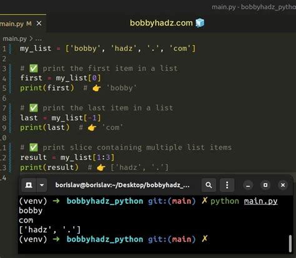The height and width of the screenshot is (258, 296).
Task: Select the main.py editor tab
Action: pos(23,23)
